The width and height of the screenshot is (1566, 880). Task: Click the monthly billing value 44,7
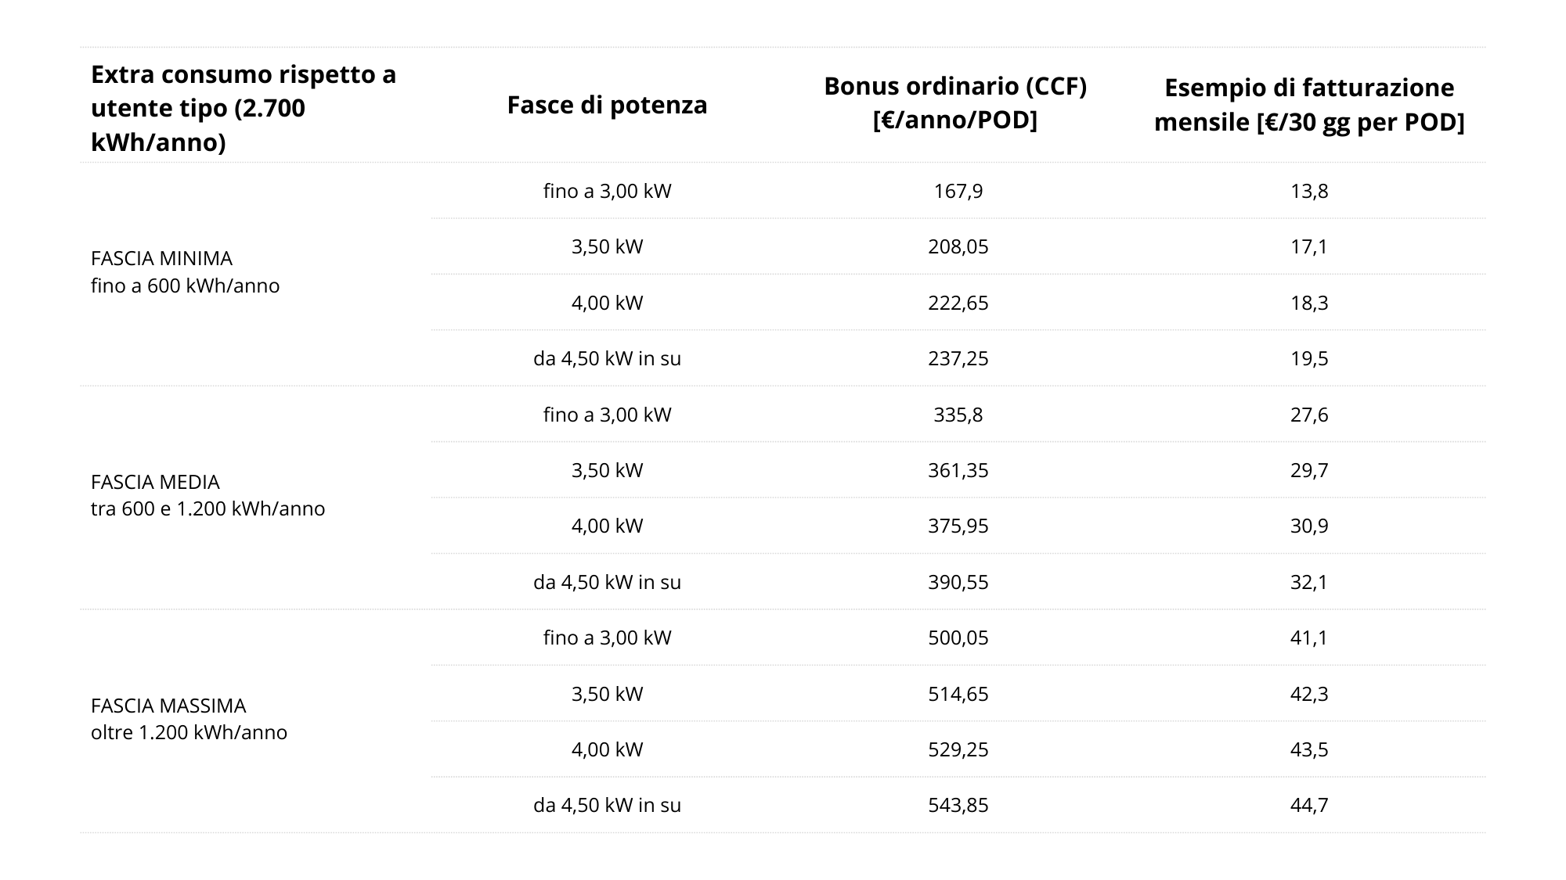click(1308, 805)
